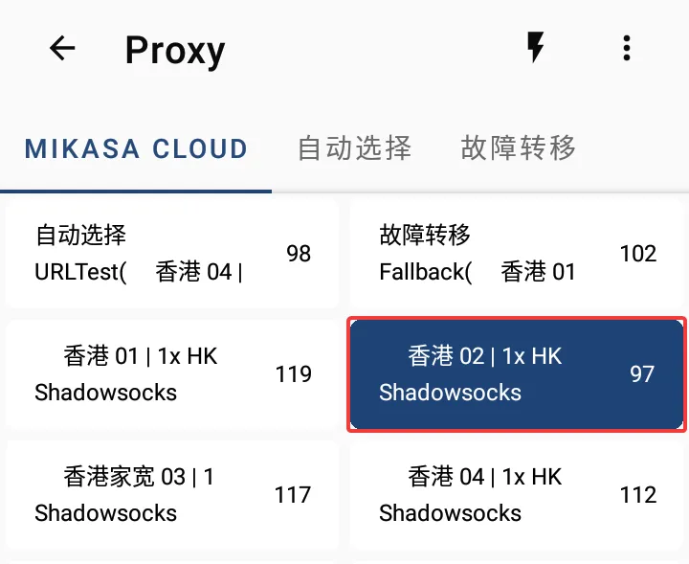The height and width of the screenshot is (564, 689).
Task: Click the 117 latency of 香港家宽 03
Action: pyautogui.click(x=293, y=495)
